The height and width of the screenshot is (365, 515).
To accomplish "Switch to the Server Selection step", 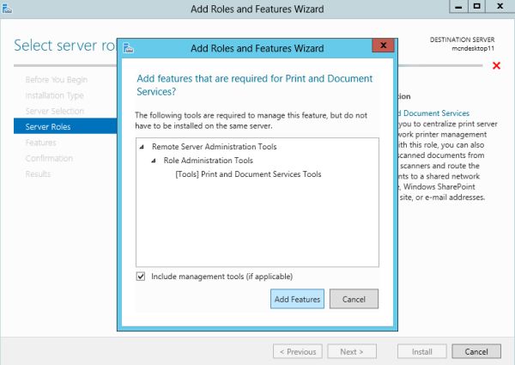I will pos(55,111).
